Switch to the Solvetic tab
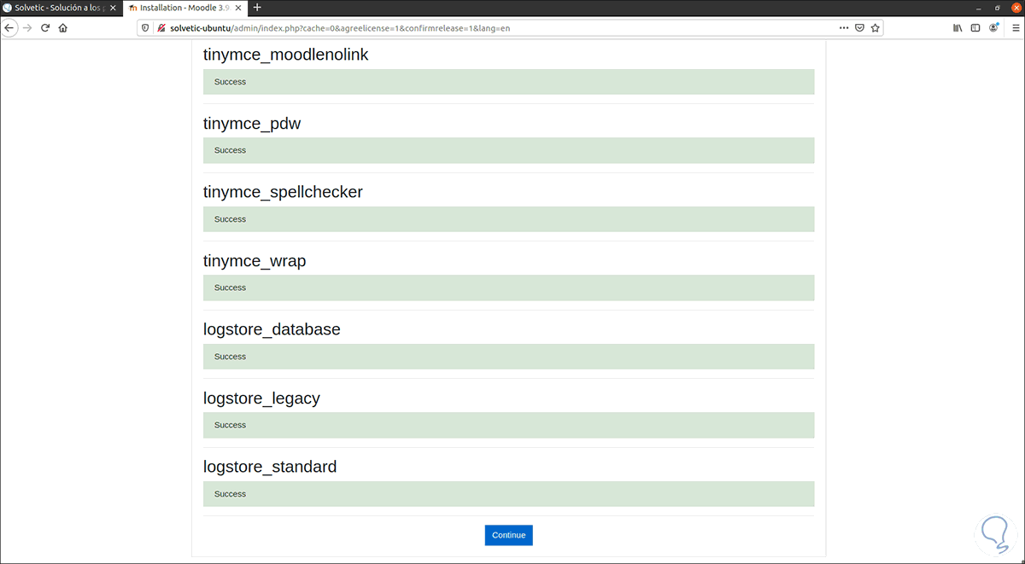Screen dimensions: 1025x564 tap(56, 7)
